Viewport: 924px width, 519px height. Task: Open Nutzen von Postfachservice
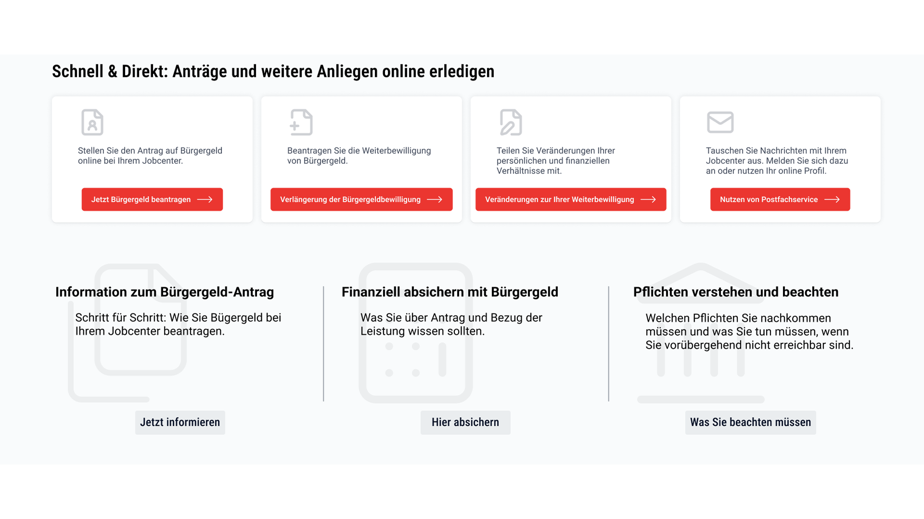[x=780, y=199]
